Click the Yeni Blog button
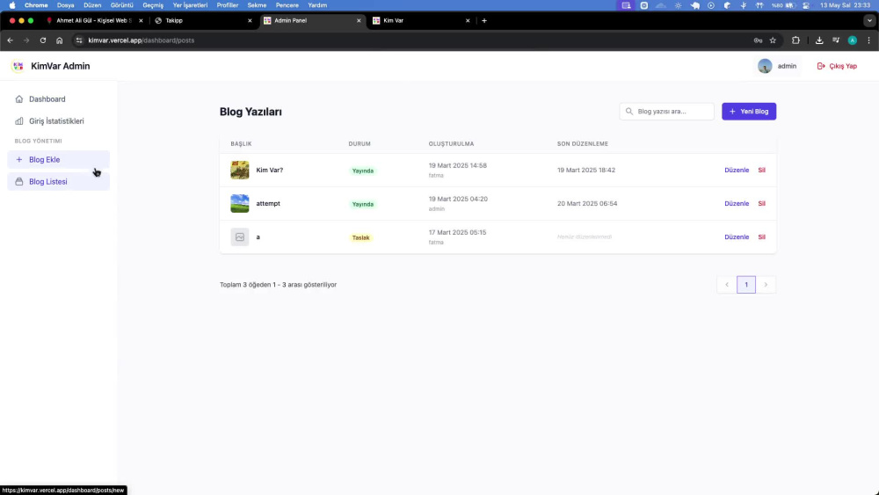The width and height of the screenshot is (879, 495). (749, 112)
